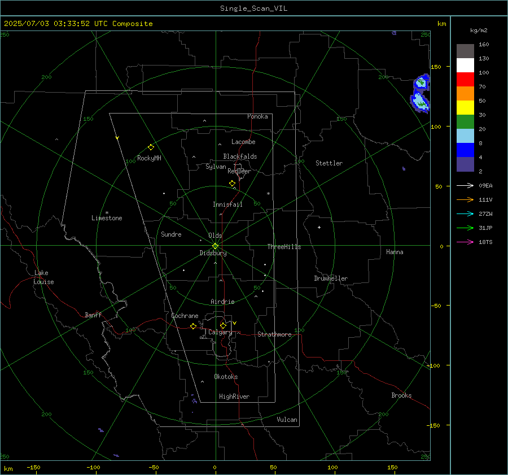Click the Single_Scan_VIL title text
The height and width of the screenshot is (475, 508).
pos(253,8)
